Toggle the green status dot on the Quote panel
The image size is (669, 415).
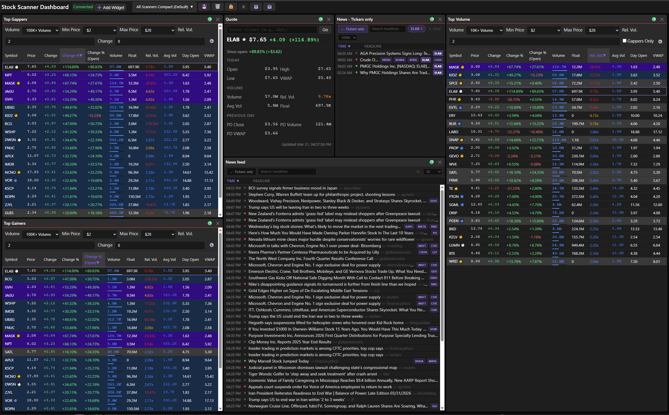(x=321, y=19)
